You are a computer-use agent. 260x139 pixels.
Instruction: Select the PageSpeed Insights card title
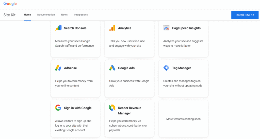(x=186, y=28)
